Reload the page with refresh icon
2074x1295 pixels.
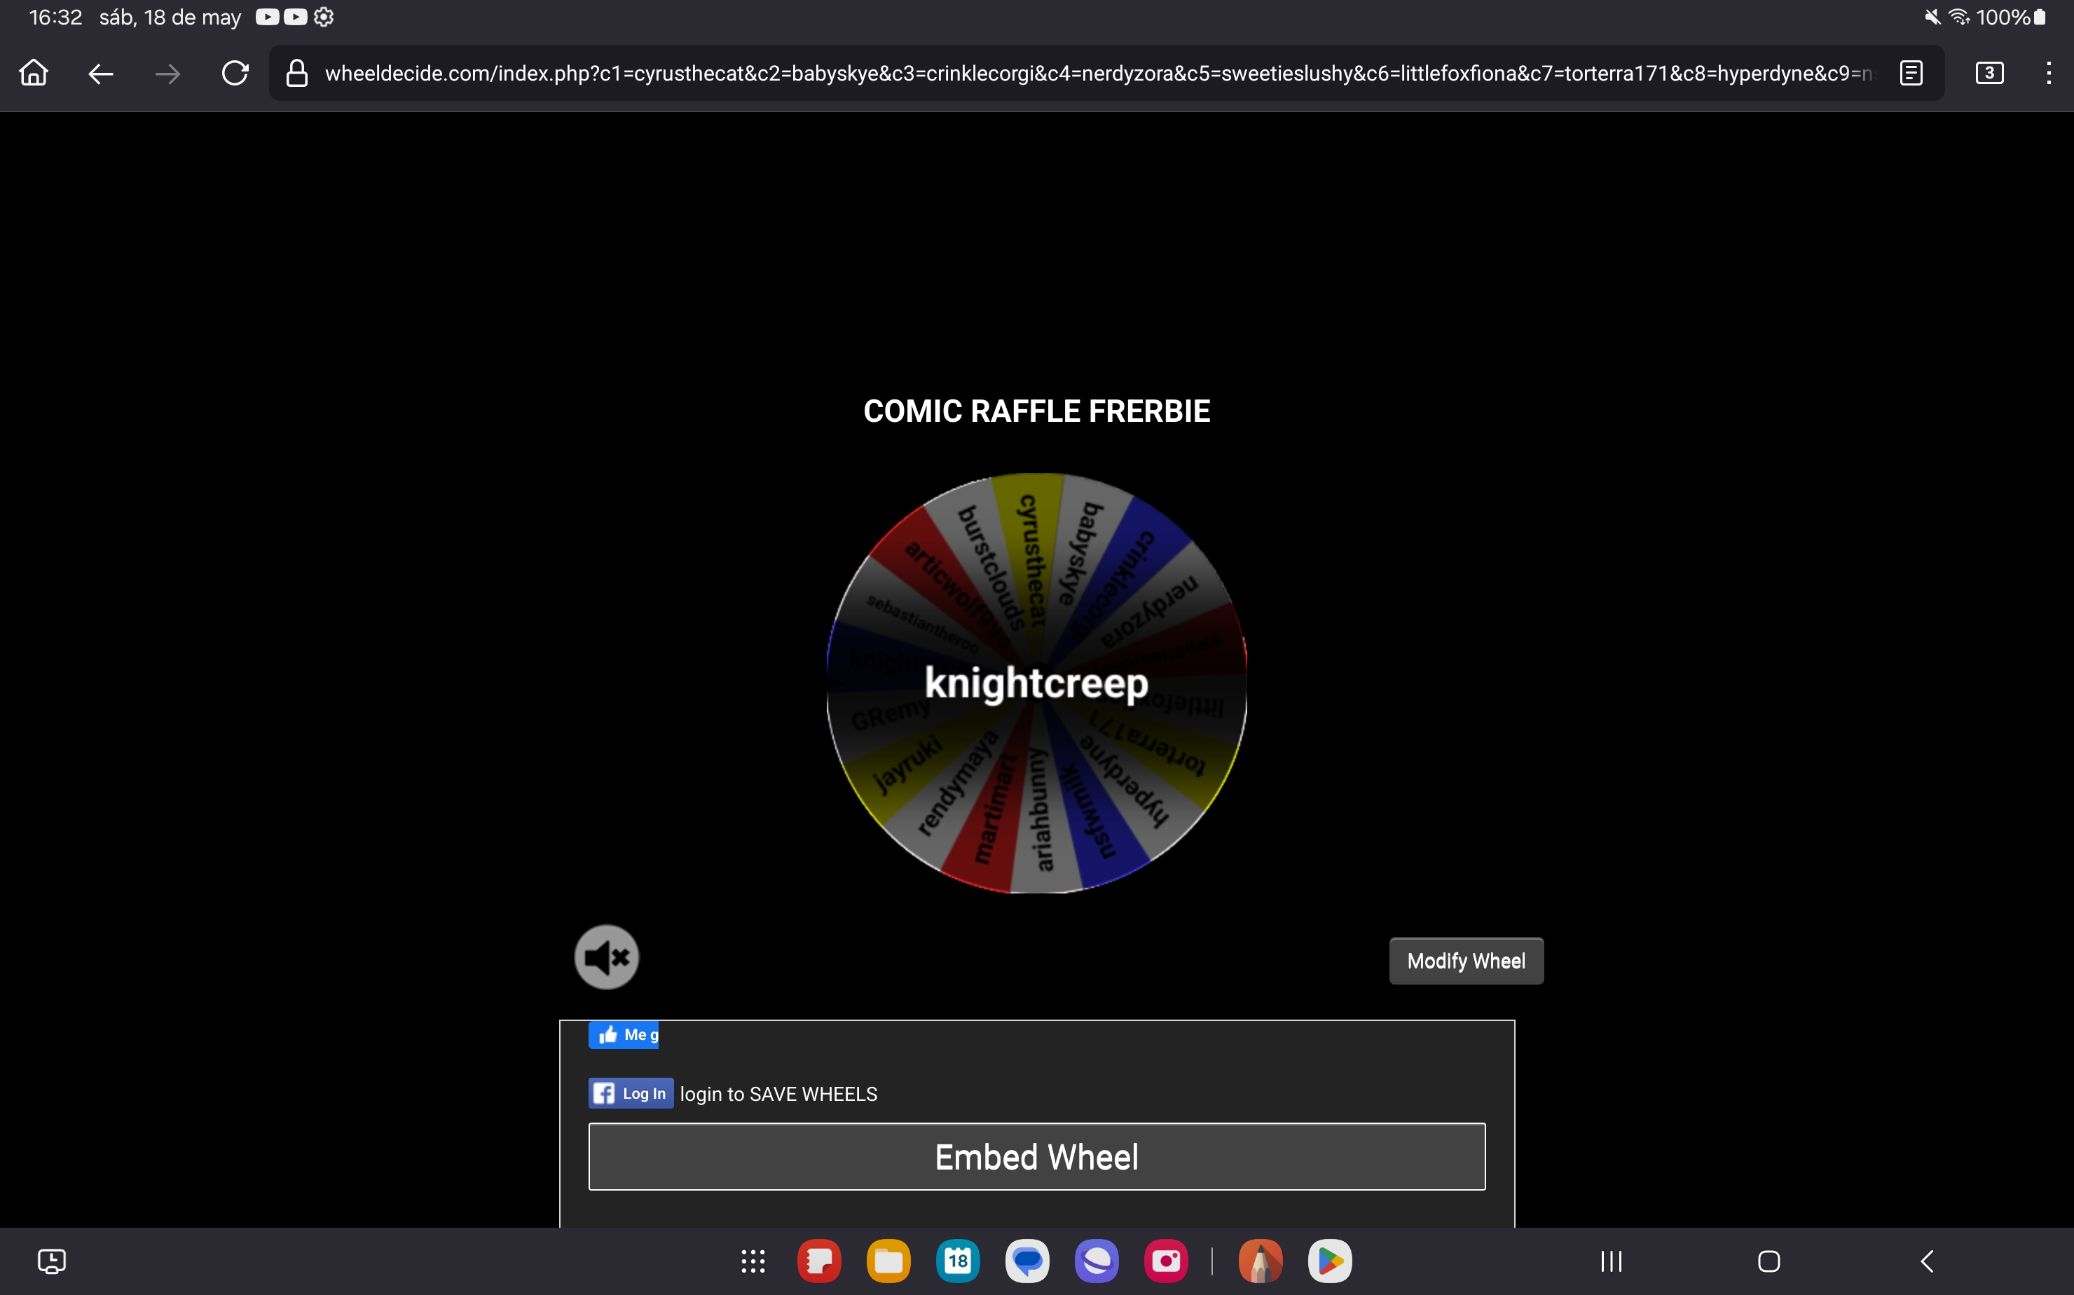[235, 74]
